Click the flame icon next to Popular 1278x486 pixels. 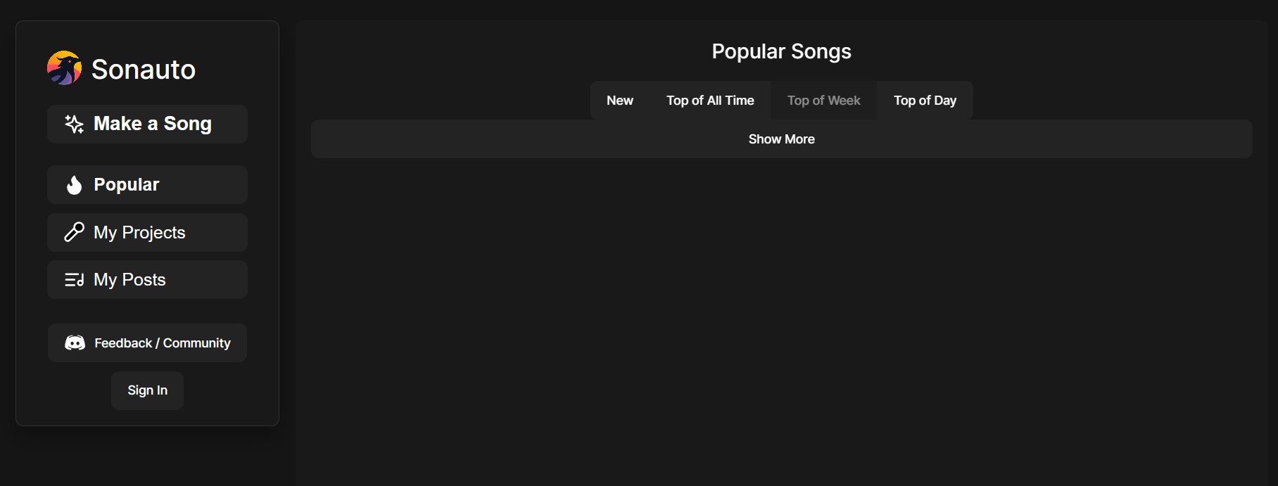click(74, 185)
